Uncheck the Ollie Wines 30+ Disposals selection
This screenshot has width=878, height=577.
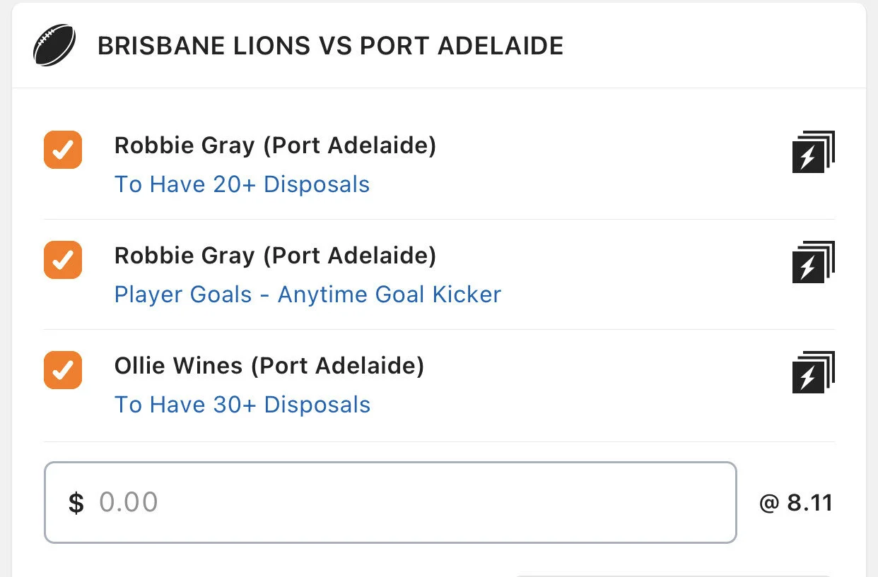coord(63,370)
